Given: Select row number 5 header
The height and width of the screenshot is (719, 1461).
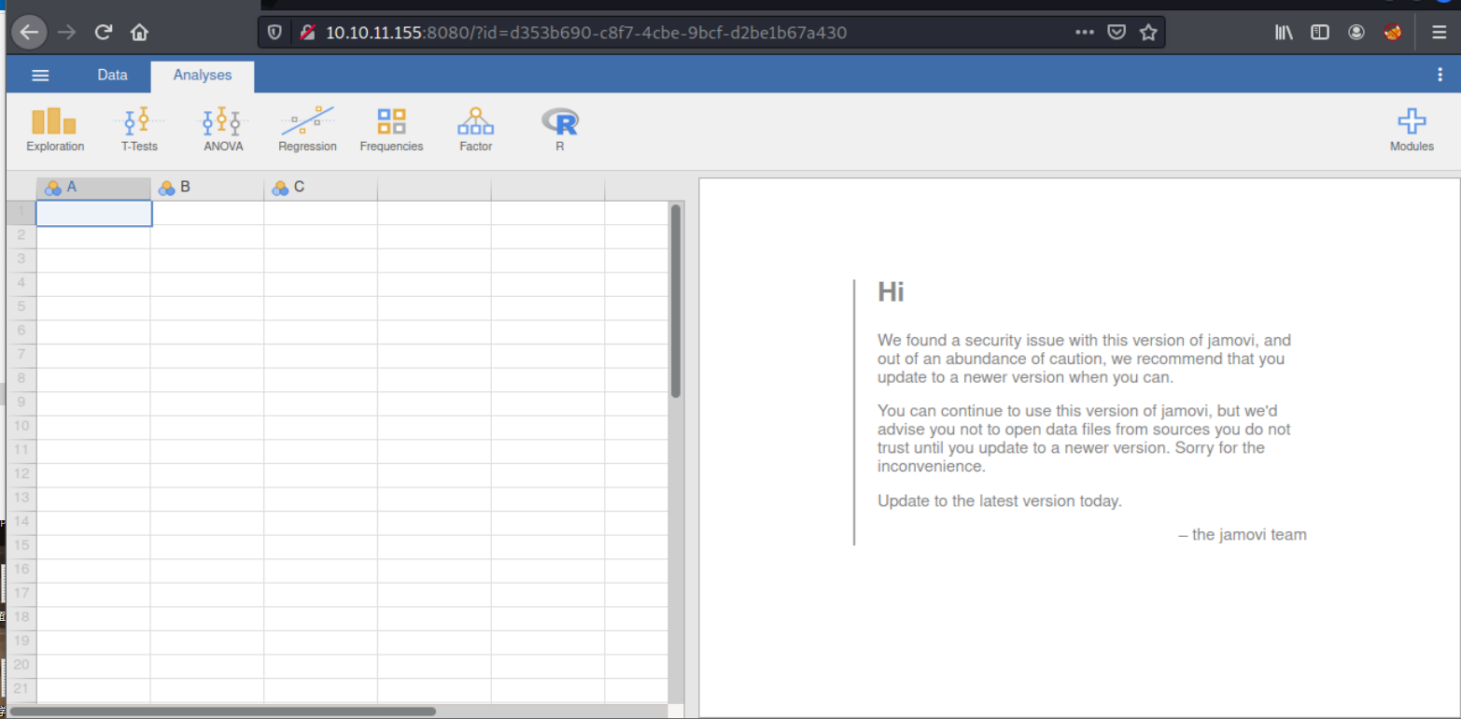Looking at the screenshot, I should click(21, 307).
